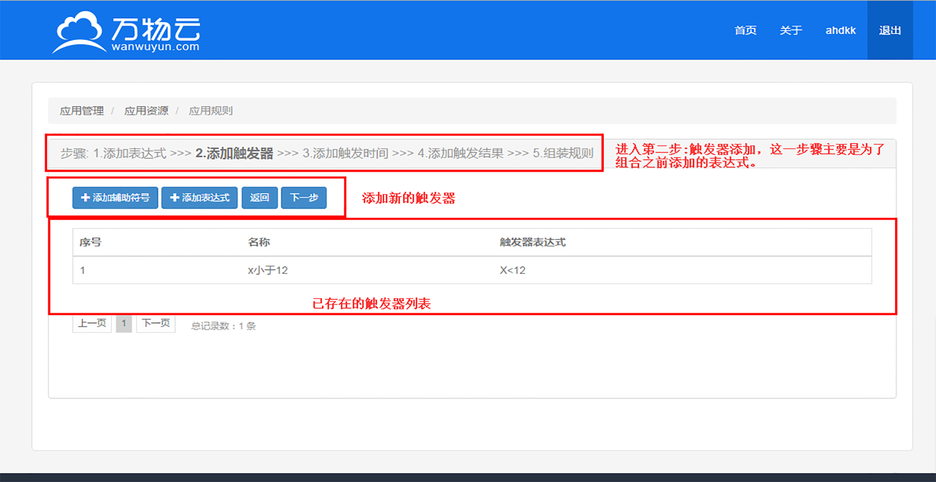This screenshot has height=482, width=936.
Task: Log out with the 退出 button
Action: (890, 31)
